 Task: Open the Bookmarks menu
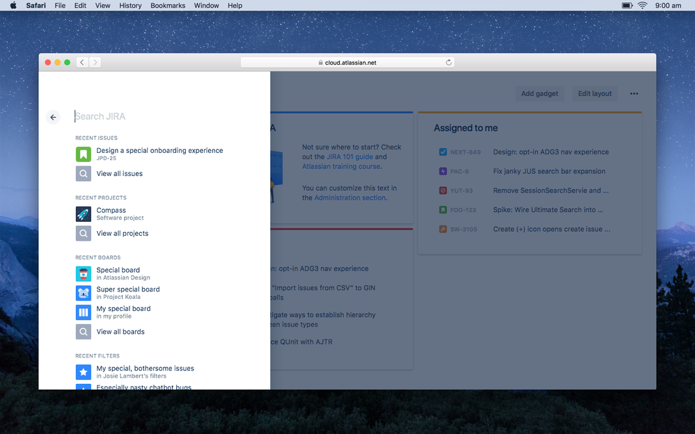168,6
